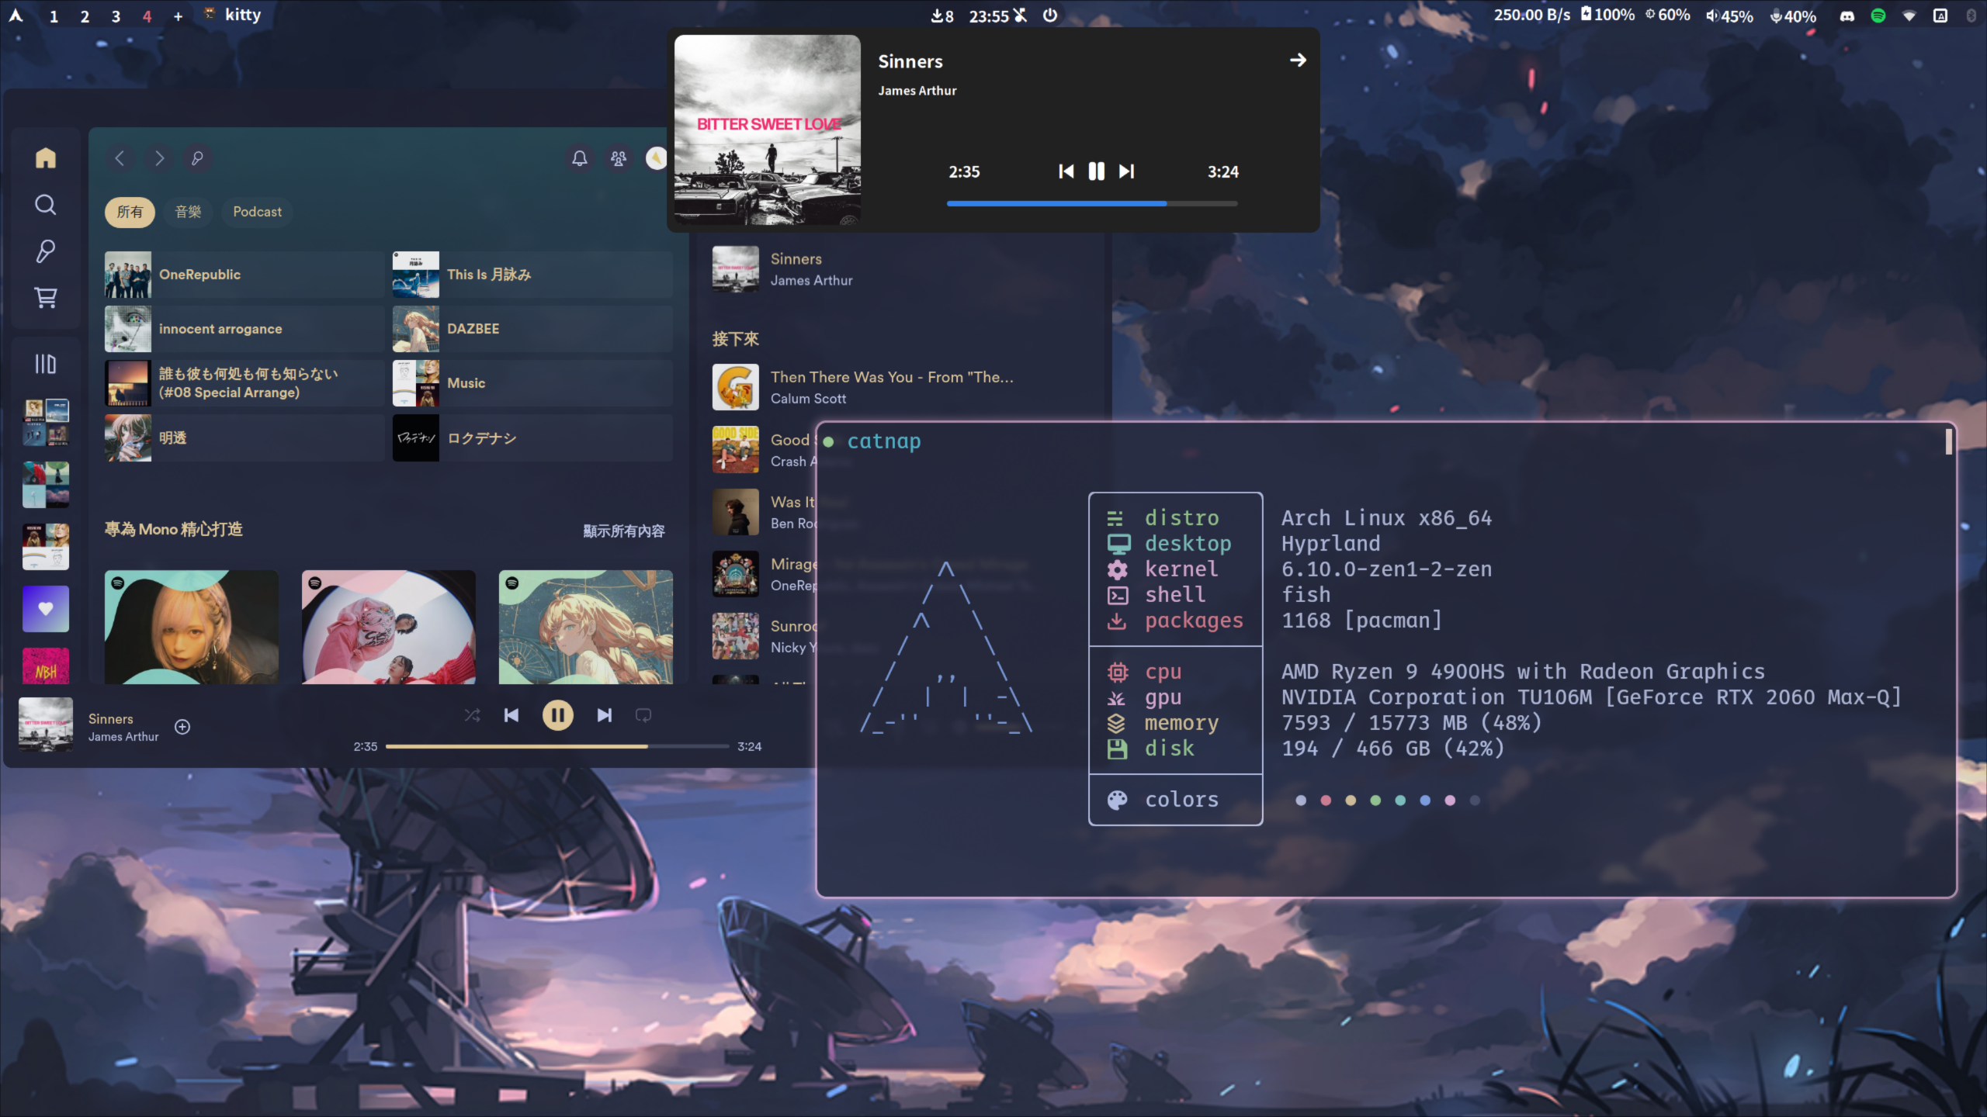1987x1117 pixels.
Task: Open the shopping cart marketplace icon
Action: tap(46, 298)
